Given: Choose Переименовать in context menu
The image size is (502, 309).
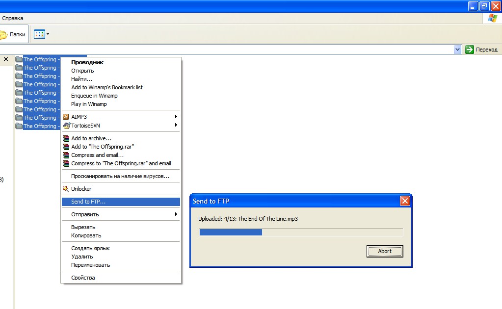Looking at the screenshot, I should point(121,265).
